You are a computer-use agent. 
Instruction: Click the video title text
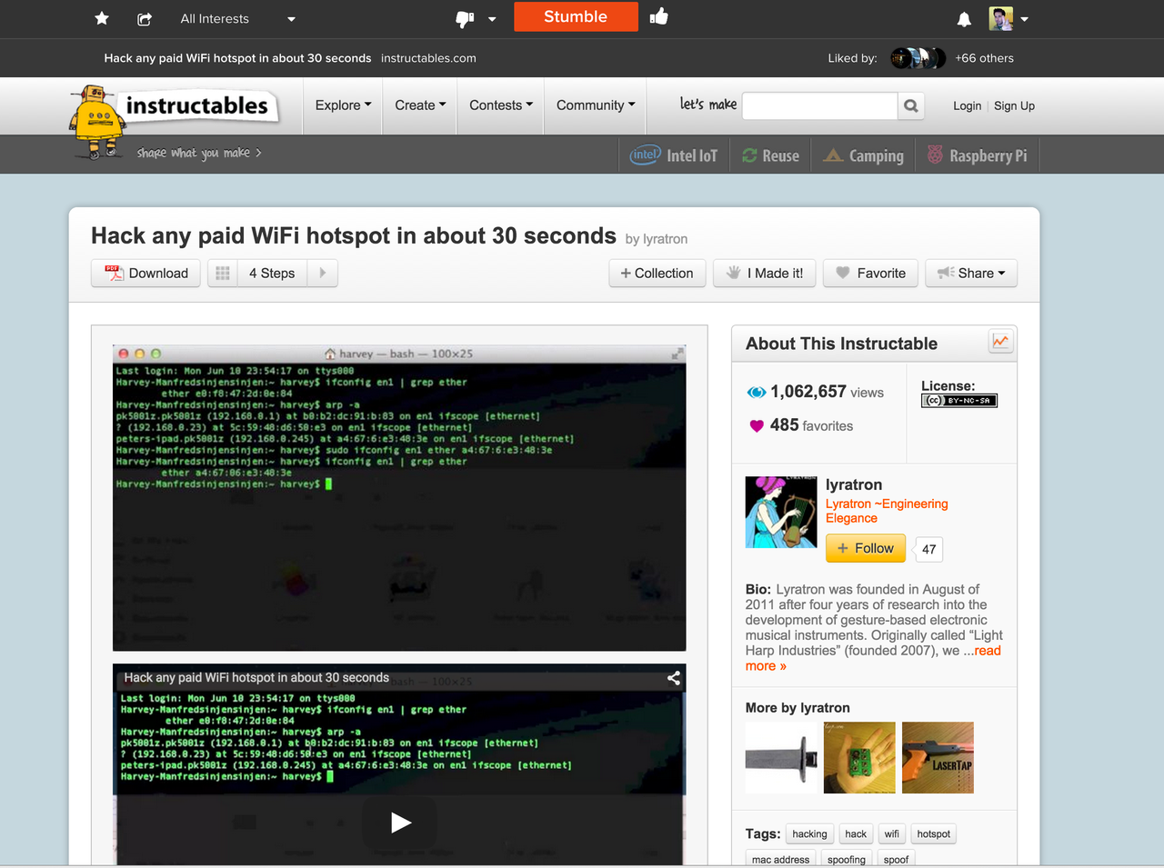pos(256,678)
